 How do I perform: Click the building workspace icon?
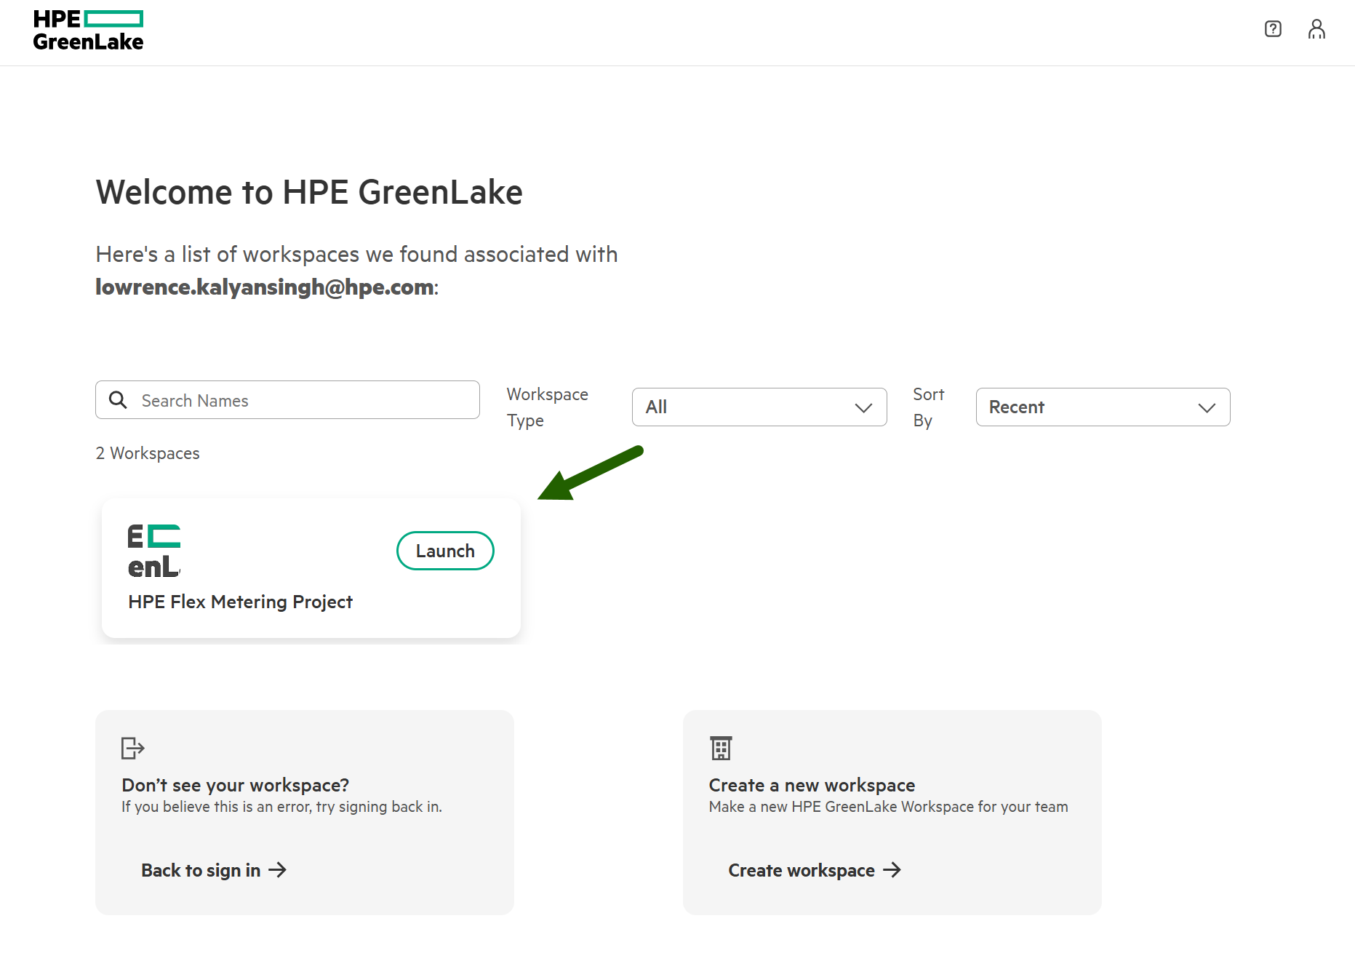pyautogui.click(x=721, y=748)
